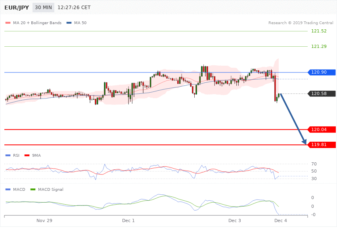Click the blue 120.90 pivot price tag
The height and width of the screenshot is (228, 337).
click(322, 72)
